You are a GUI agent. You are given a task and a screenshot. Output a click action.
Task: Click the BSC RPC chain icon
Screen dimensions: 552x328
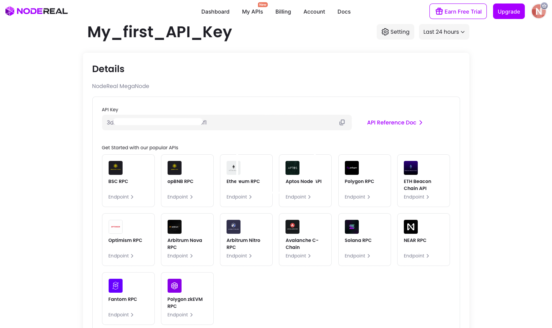click(116, 168)
